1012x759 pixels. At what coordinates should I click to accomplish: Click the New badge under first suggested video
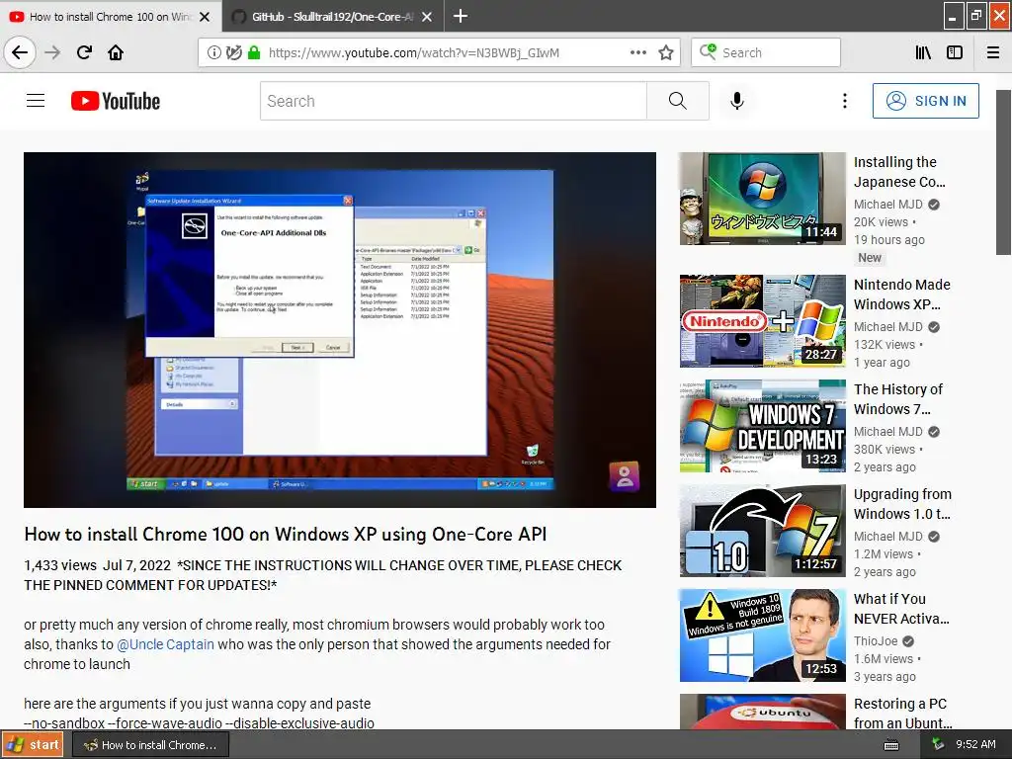point(870,258)
